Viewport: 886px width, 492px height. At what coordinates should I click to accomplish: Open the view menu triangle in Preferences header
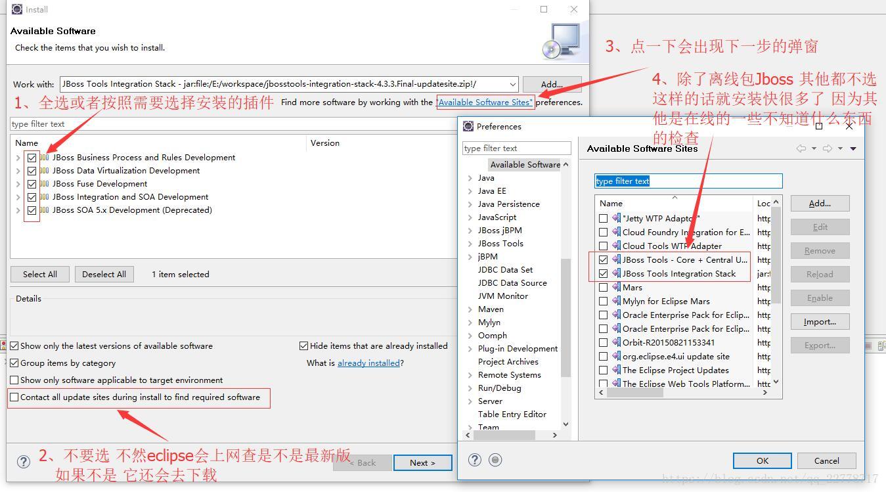[853, 148]
